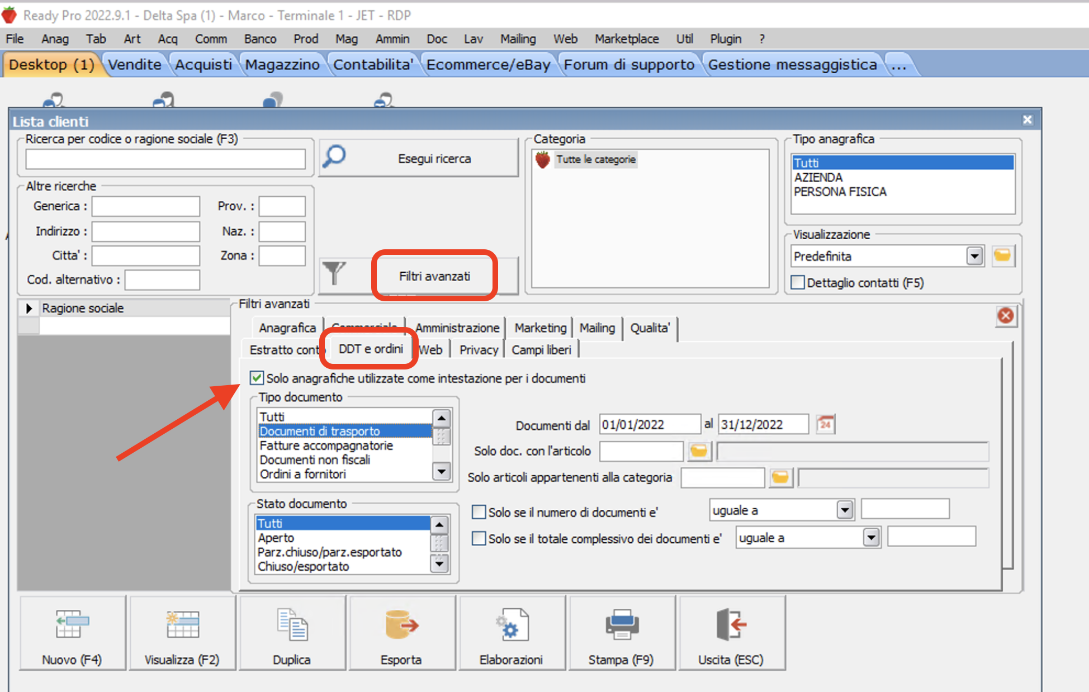Open category lookup folder icon beside Solo articoli appartenenti
This screenshot has width=1089, height=692.
click(780, 477)
